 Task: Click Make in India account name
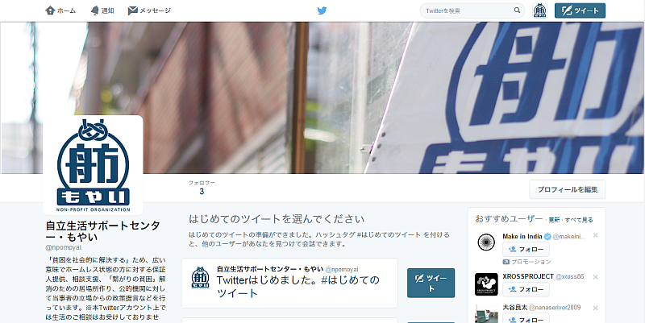(x=522, y=236)
